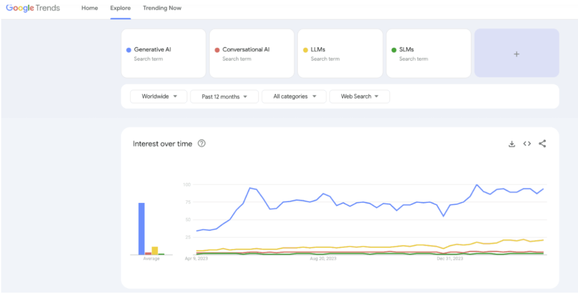578x298 pixels.
Task: Select the LLMs search term card
Action: click(340, 53)
